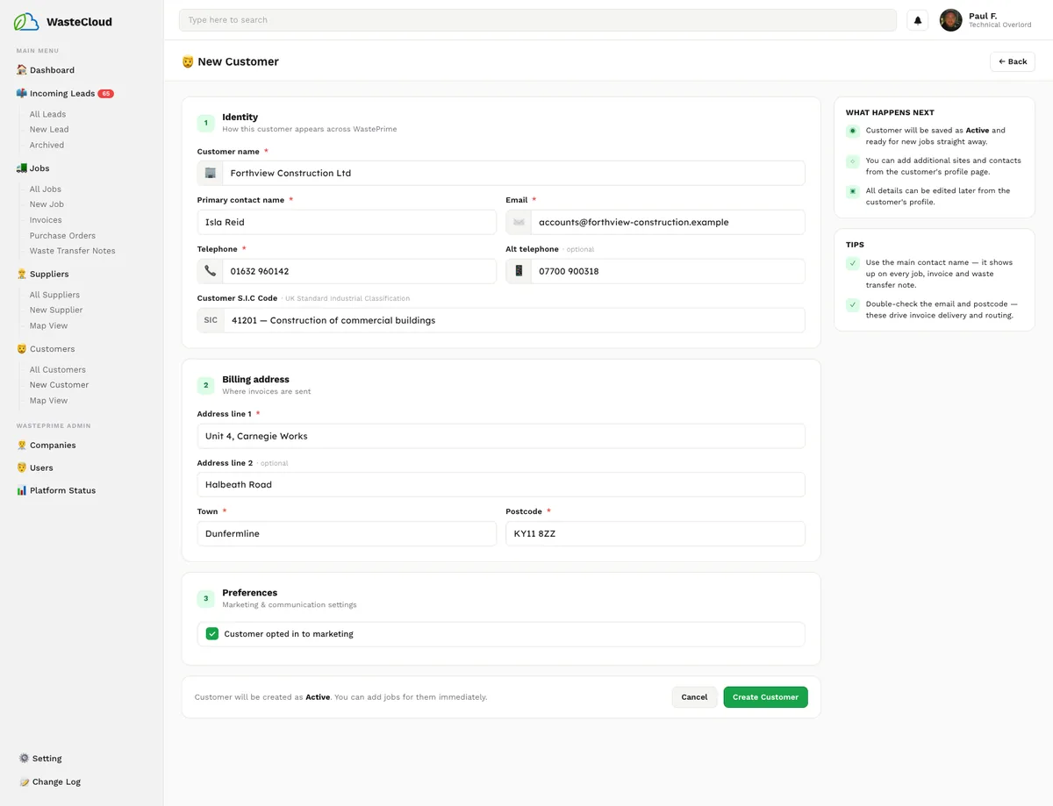Viewport: 1053px width, 806px height.
Task: Click the Postcode input field
Action: point(655,534)
